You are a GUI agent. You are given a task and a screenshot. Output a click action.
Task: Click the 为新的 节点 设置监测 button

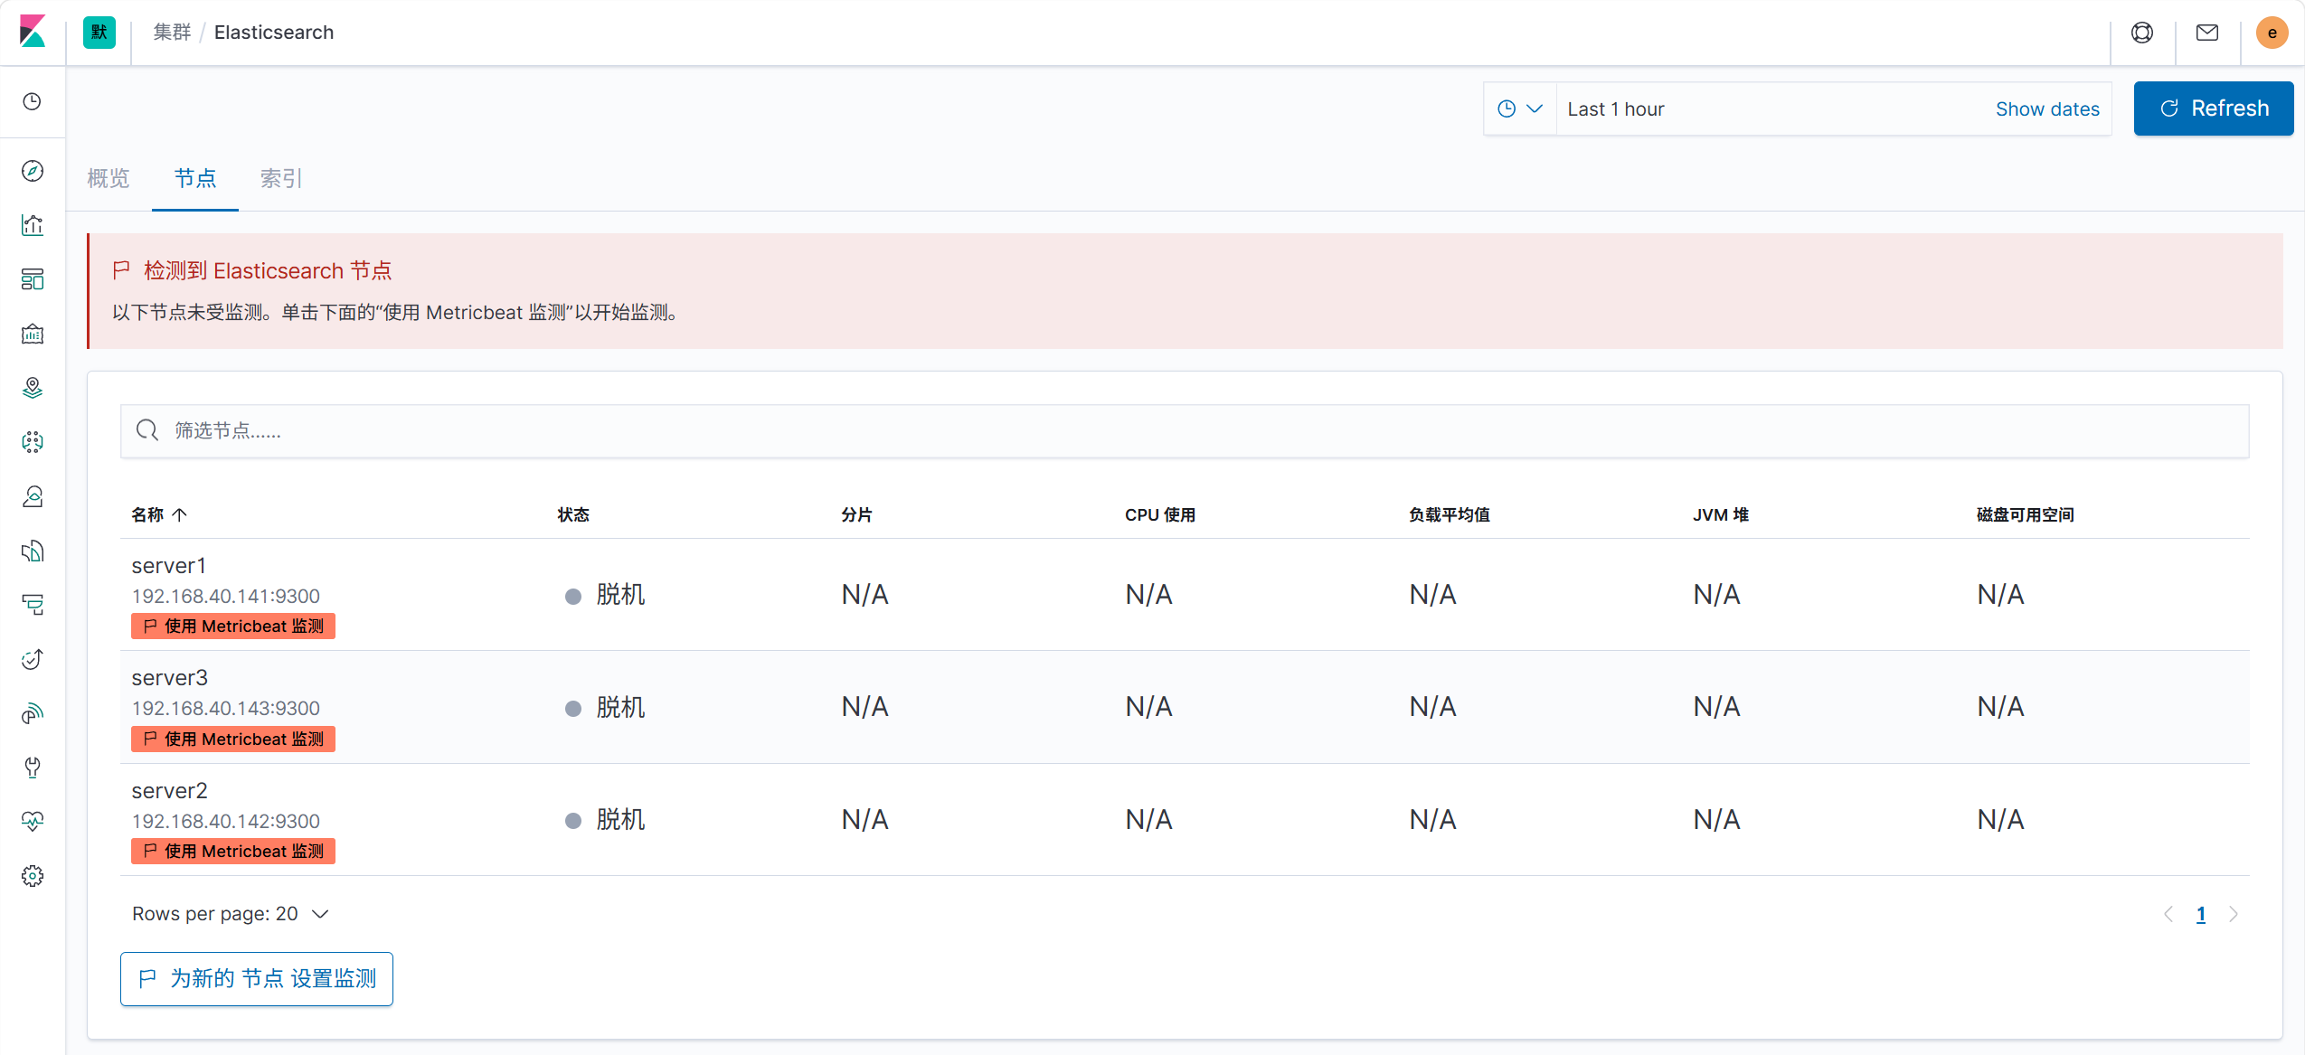point(257,979)
